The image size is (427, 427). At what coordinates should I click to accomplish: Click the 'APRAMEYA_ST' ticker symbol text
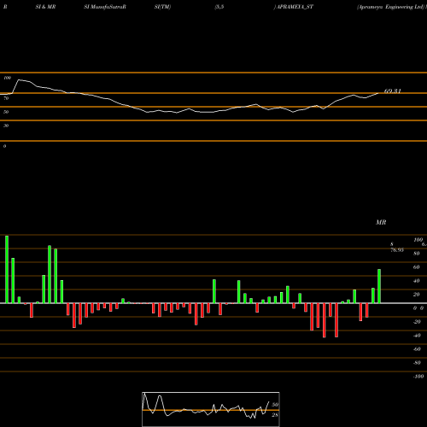tap(295, 7)
